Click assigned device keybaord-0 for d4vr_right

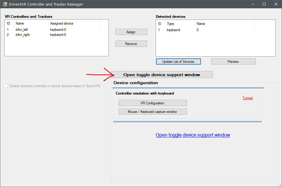click(x=58, y=35)
